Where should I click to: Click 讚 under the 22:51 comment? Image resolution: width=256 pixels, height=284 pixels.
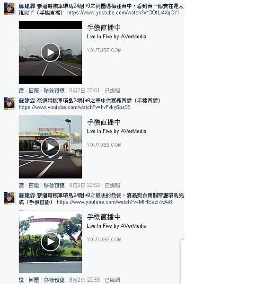tap(21, 90)
